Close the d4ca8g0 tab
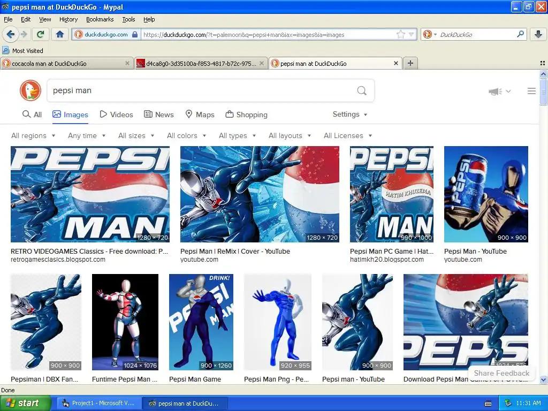 point(261,63)
